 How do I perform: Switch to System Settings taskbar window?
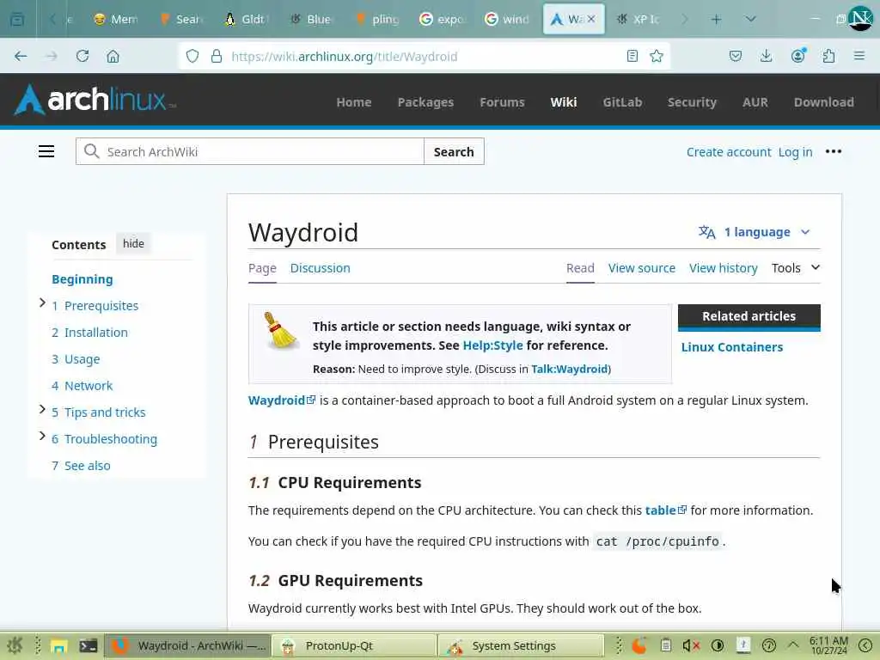[521, 646]
